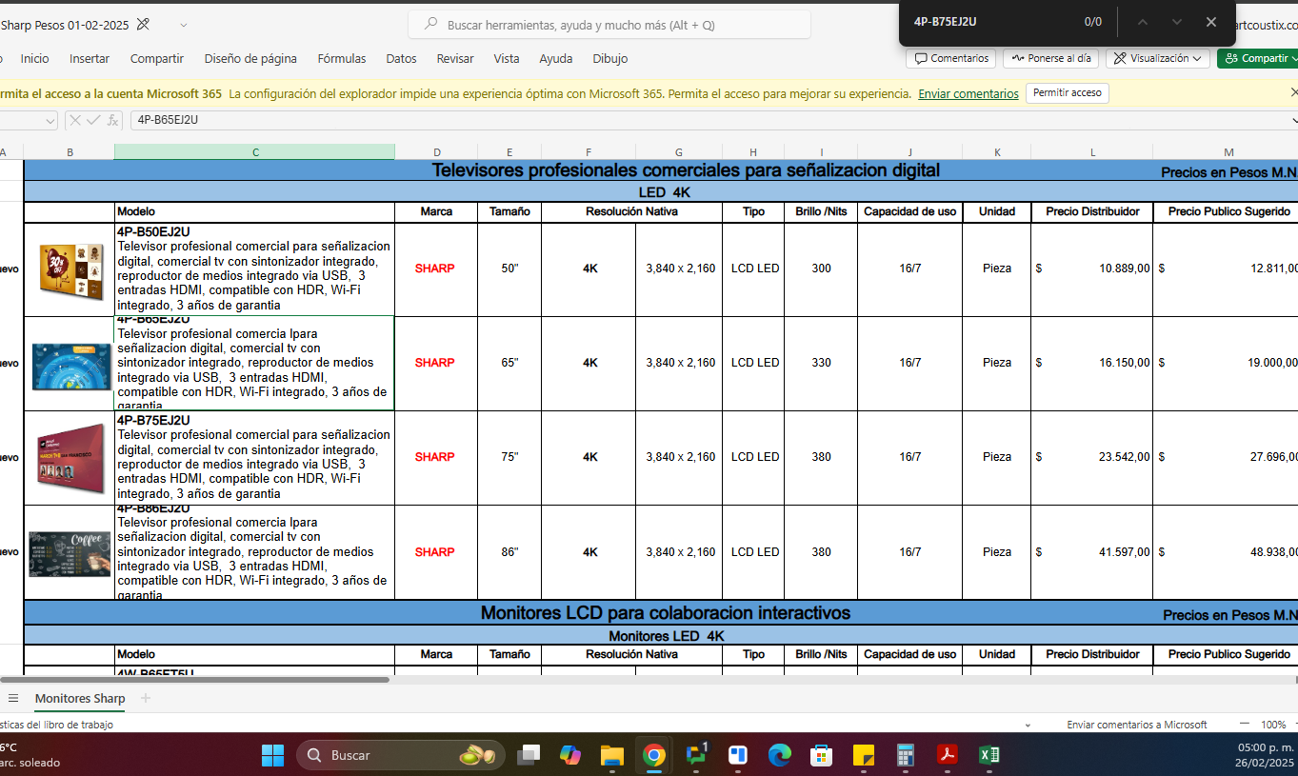Viewport: 1298px width, 776px height.
Task: Expand the Name Box dropdown arrow
Action: (x=50, y=120)
